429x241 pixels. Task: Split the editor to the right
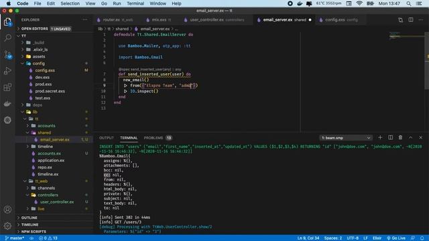click(x=411, y=19)
